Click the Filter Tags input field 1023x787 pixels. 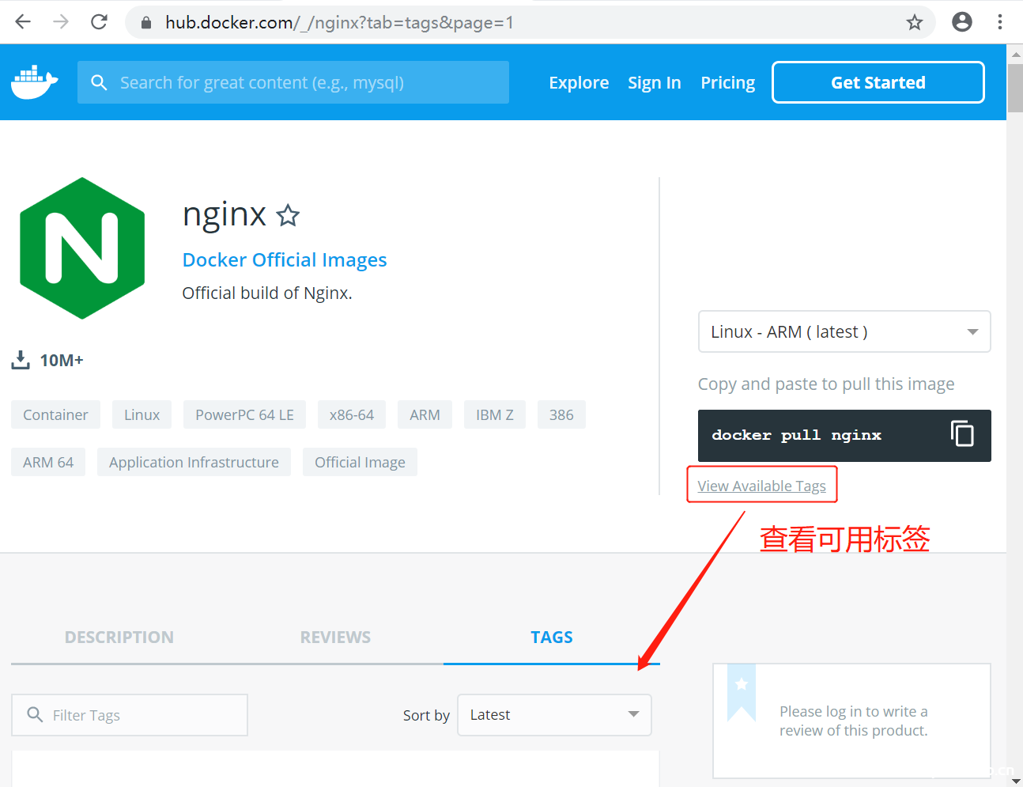click(x=129, y=714)
